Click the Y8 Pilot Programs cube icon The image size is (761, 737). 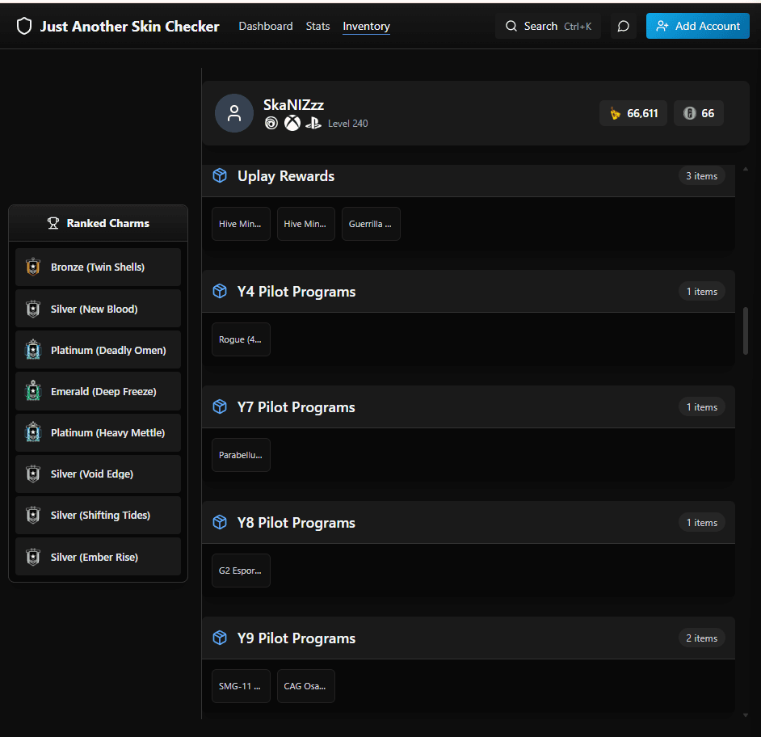[x=220, y=522]
